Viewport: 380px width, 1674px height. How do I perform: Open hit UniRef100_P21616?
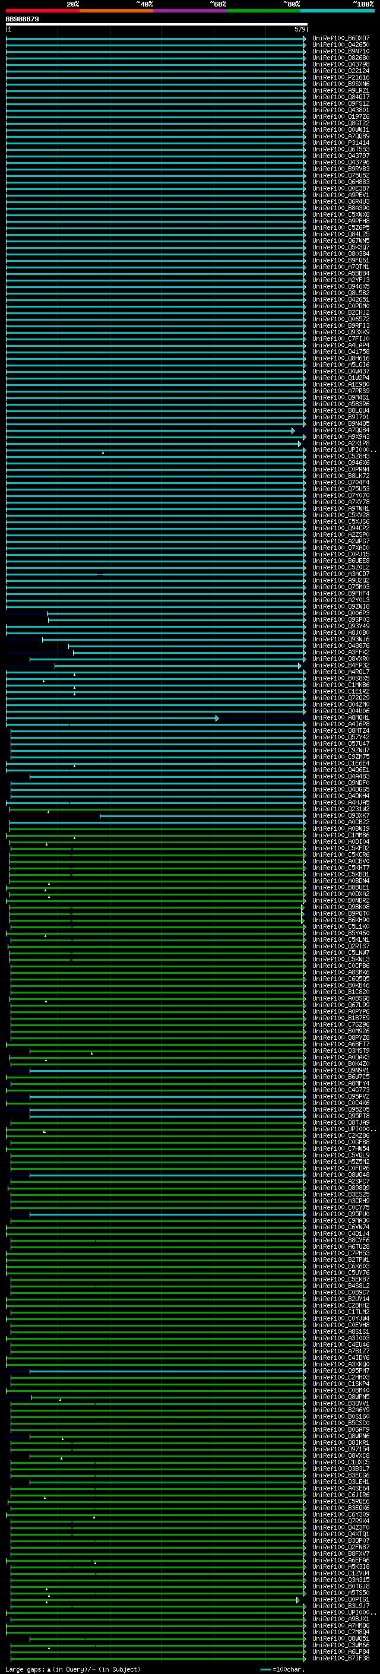[341, 77]
